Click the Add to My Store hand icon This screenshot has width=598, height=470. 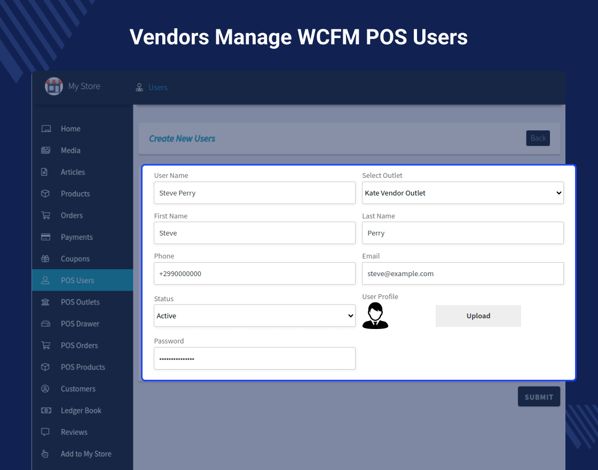point(45,453)
